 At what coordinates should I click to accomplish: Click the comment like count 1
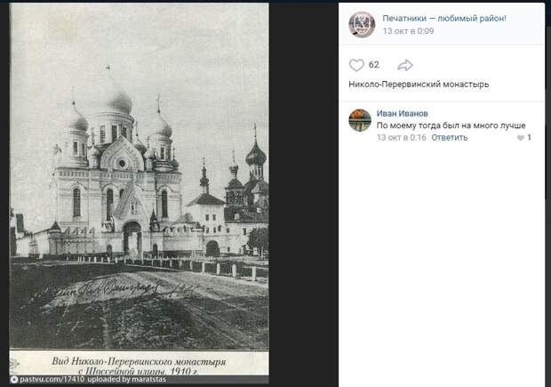(529, 138)
